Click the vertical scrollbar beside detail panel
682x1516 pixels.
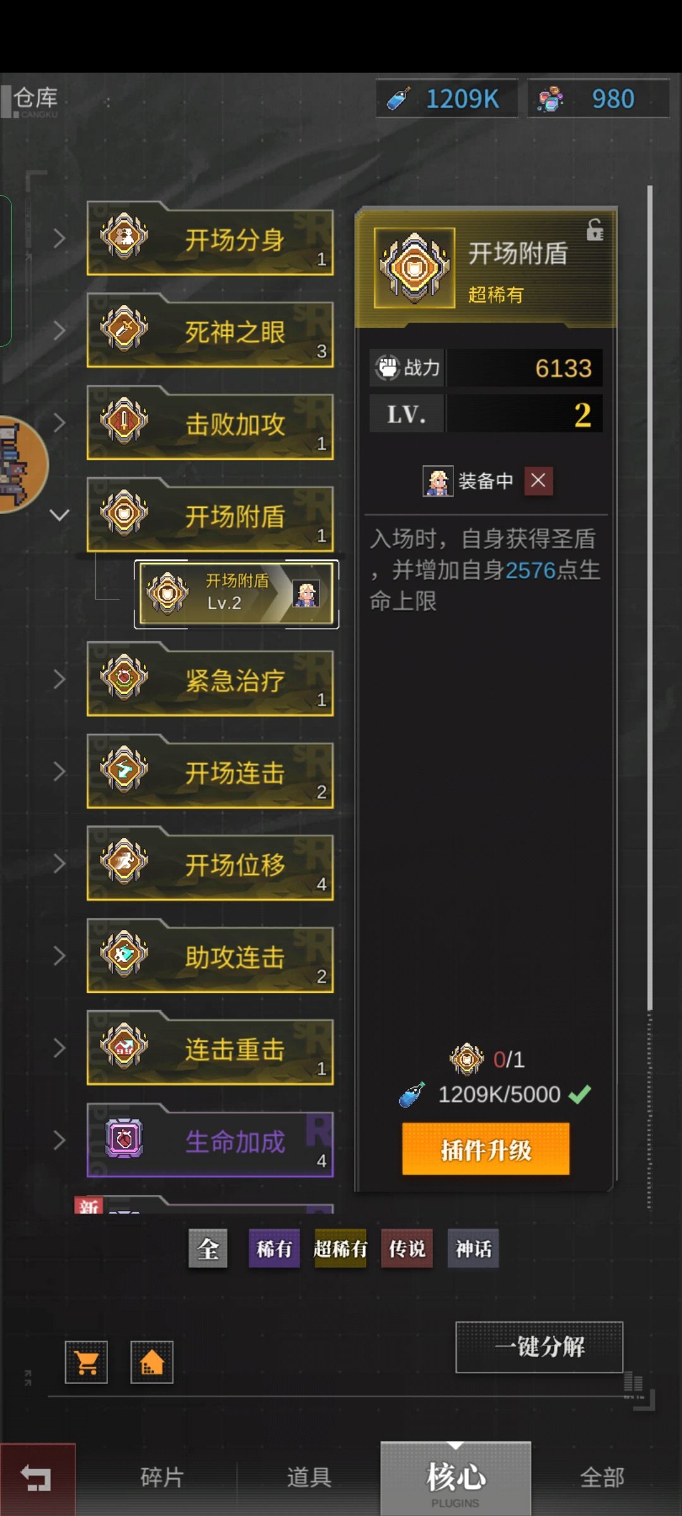tap(649, 598)
